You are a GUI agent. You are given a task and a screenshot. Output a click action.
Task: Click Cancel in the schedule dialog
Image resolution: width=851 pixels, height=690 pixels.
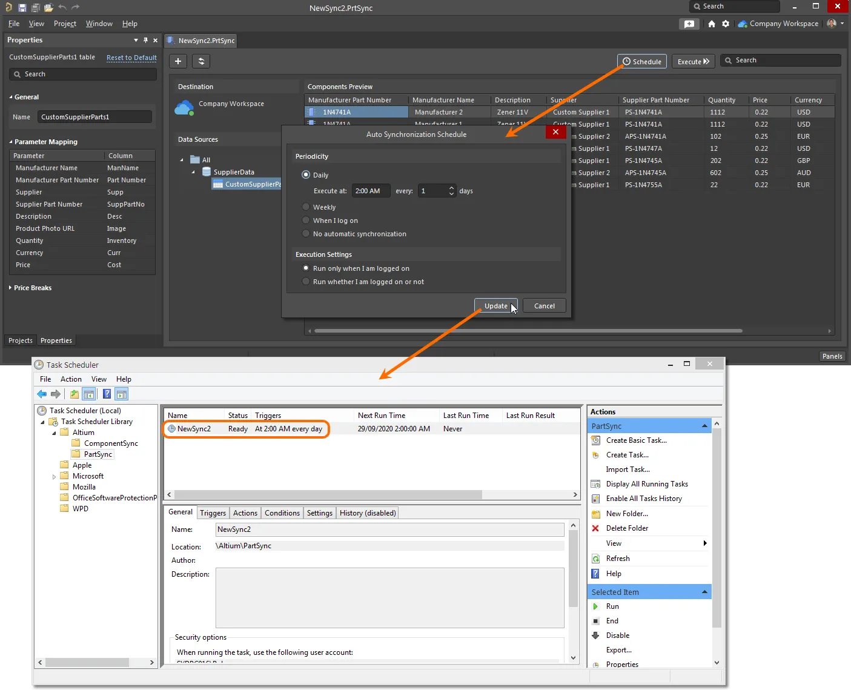pos(545,306)
